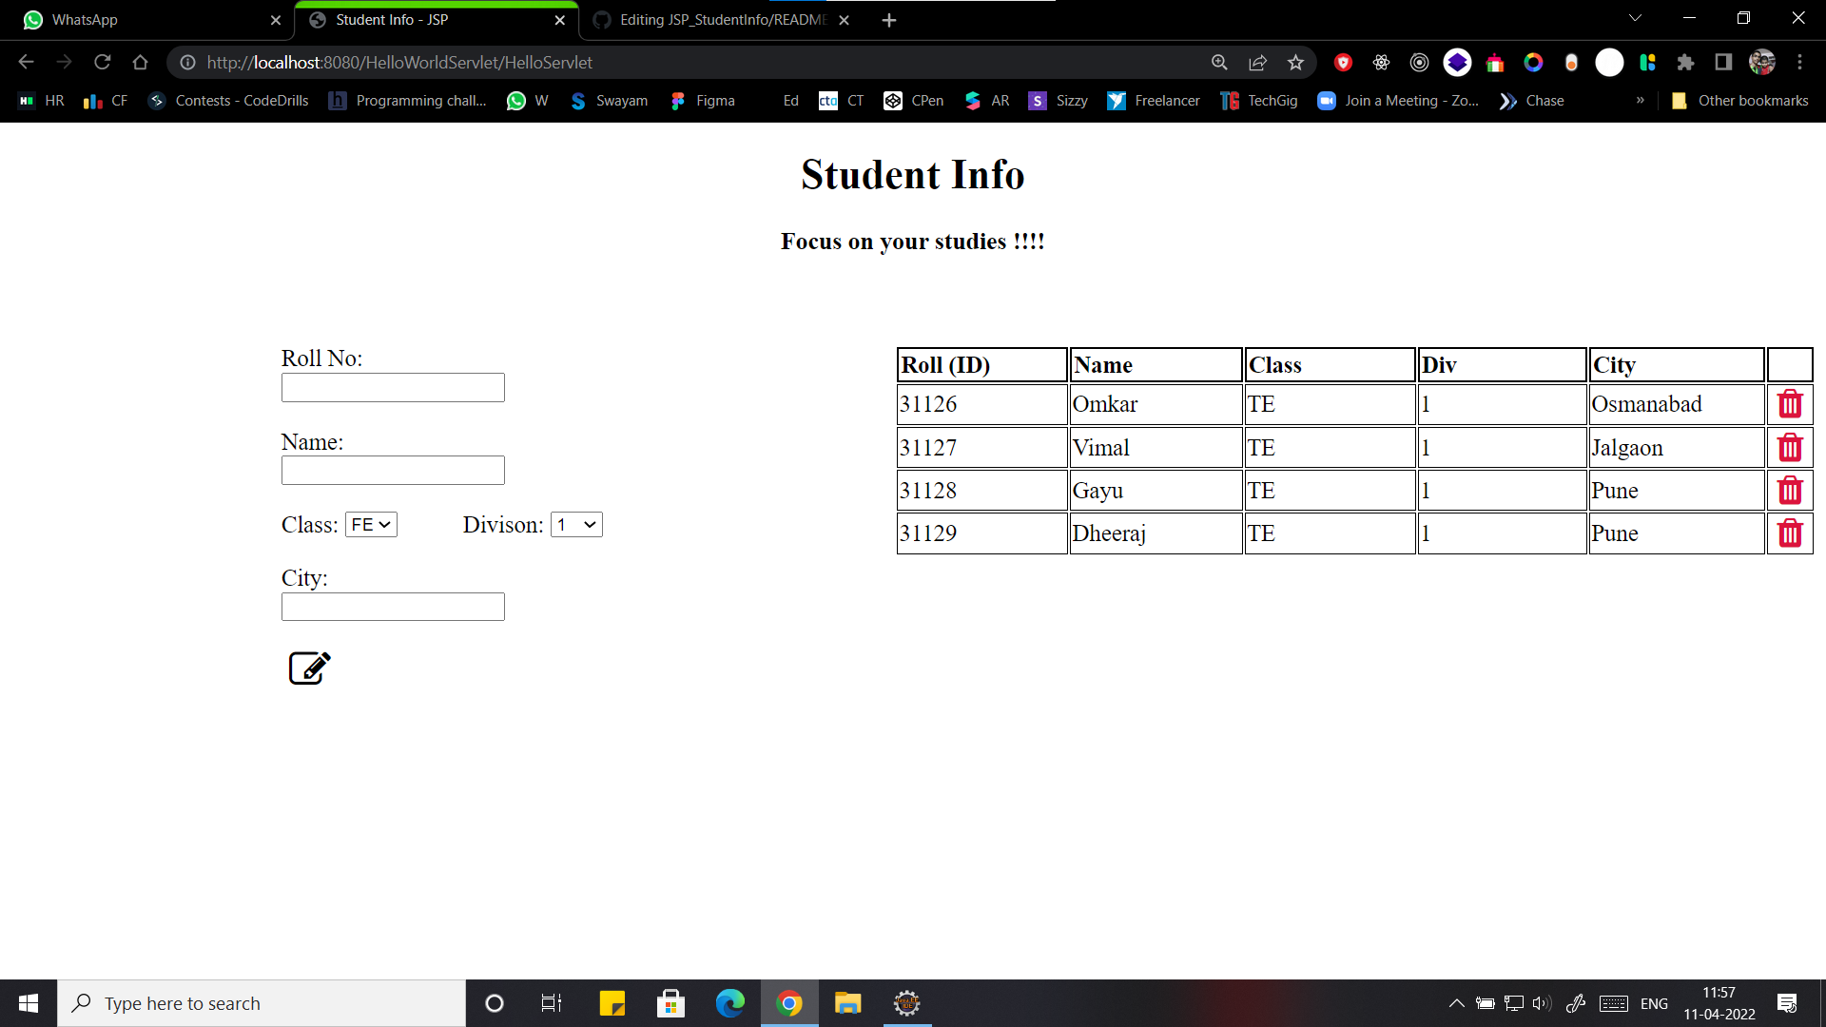
Task: Delete Vimal's row via its trash icon
Action: (1791, 447)
